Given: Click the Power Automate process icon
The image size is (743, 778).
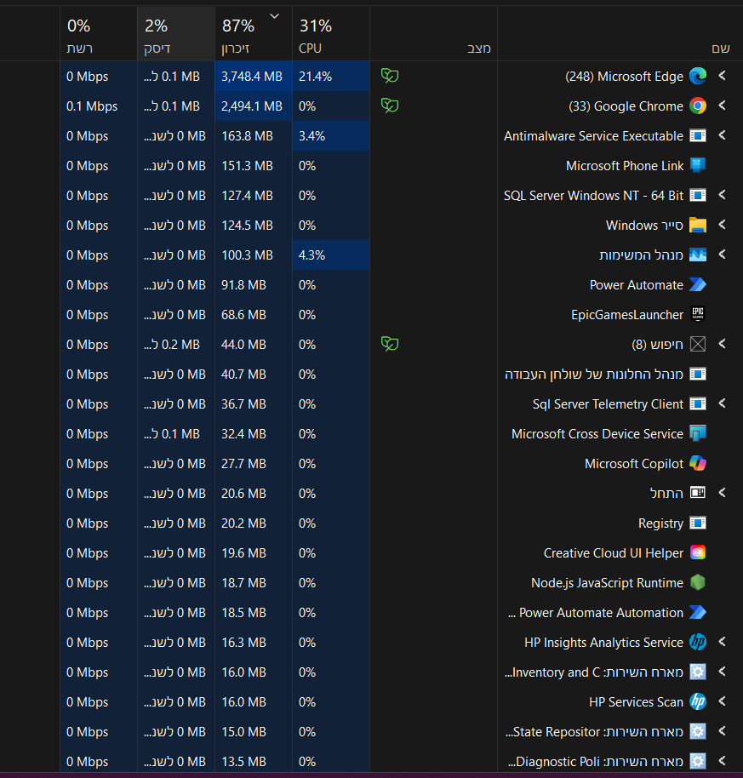Looking at the screenshot, I should coord(698,285).
